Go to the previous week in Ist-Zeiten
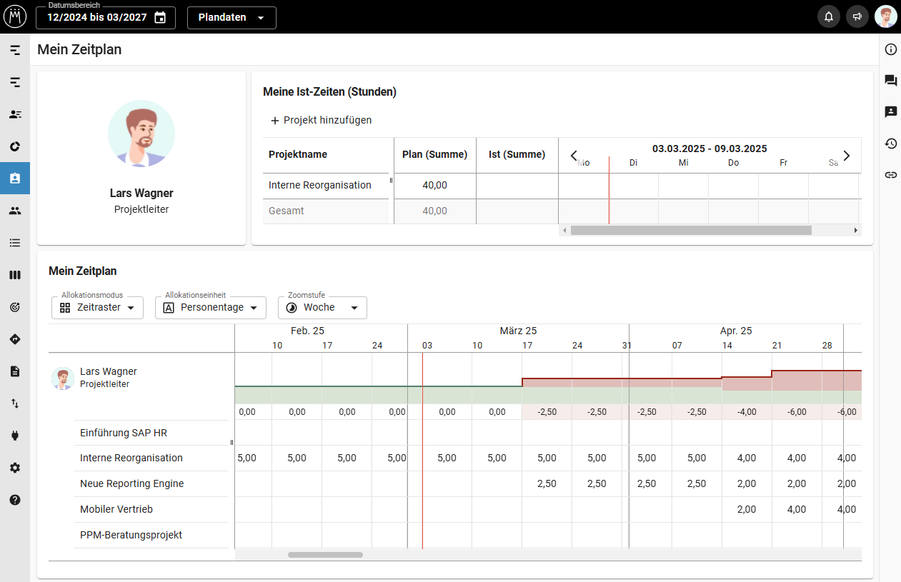901x582 pixels. (573, 155)
